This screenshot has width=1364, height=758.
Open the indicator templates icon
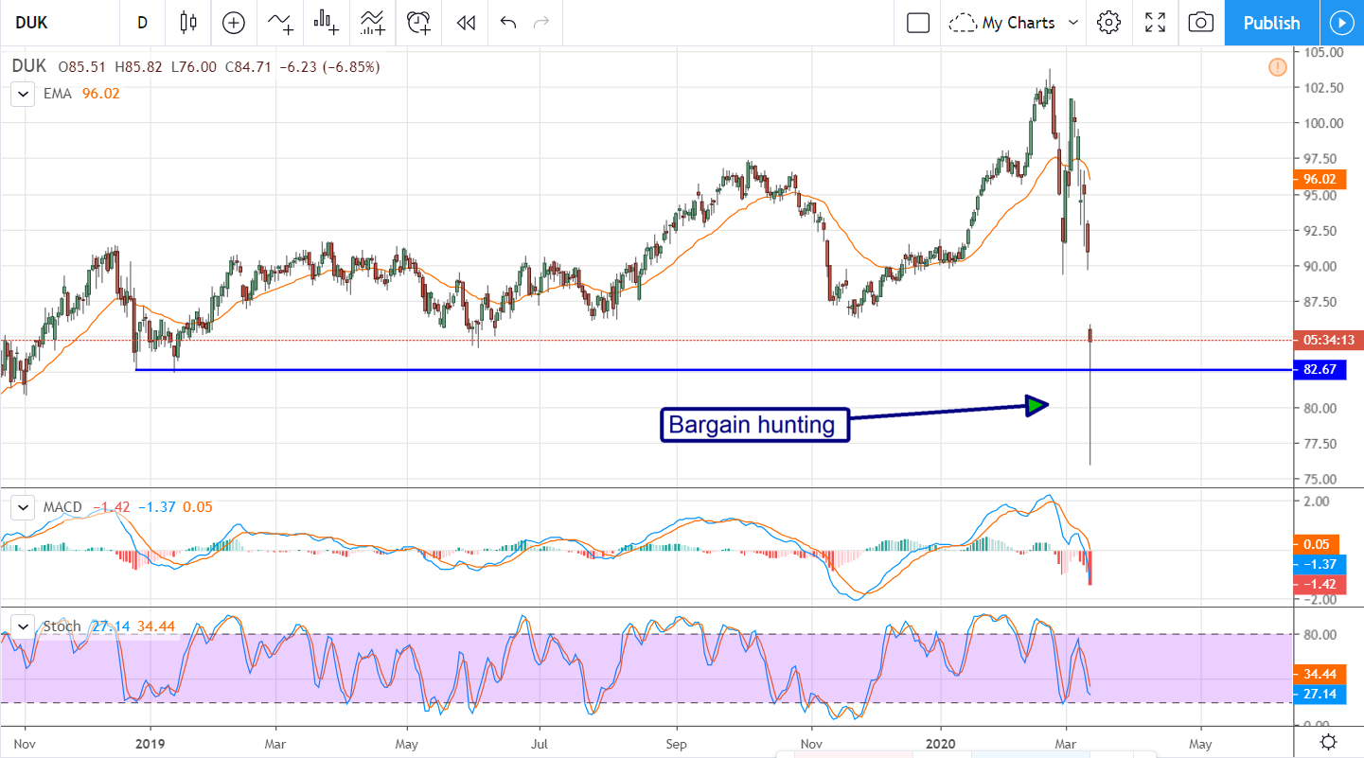(x=372, y=23)
